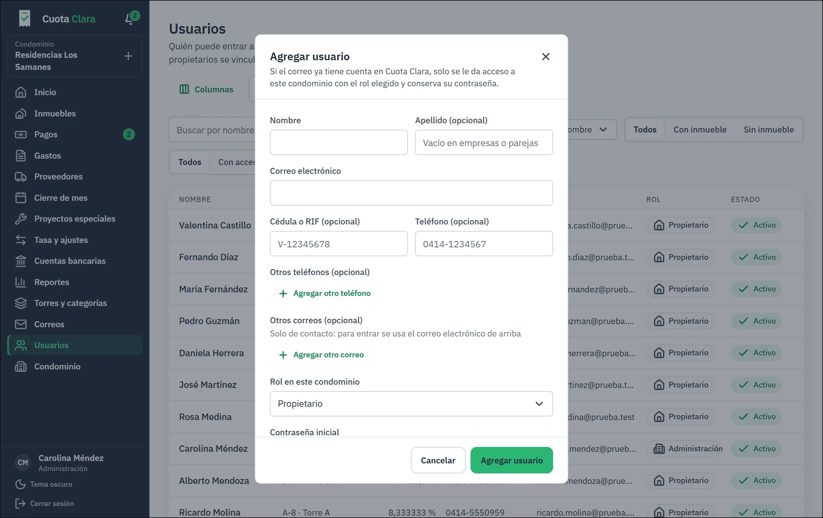823x518 pixels.
Task: Select the Con inmueble filter
Action: point(700,130)
